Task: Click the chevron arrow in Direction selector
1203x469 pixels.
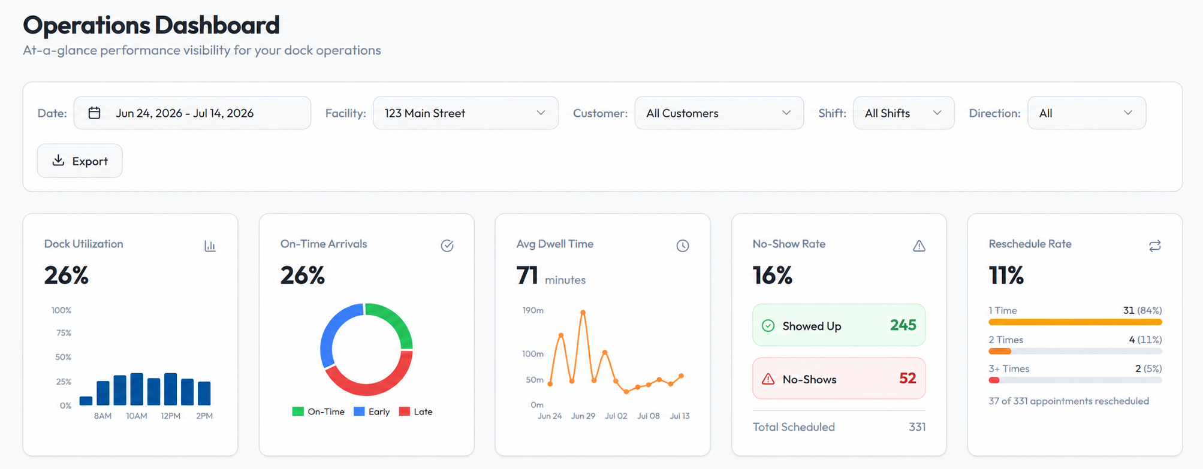Action: pos(1128,113)
